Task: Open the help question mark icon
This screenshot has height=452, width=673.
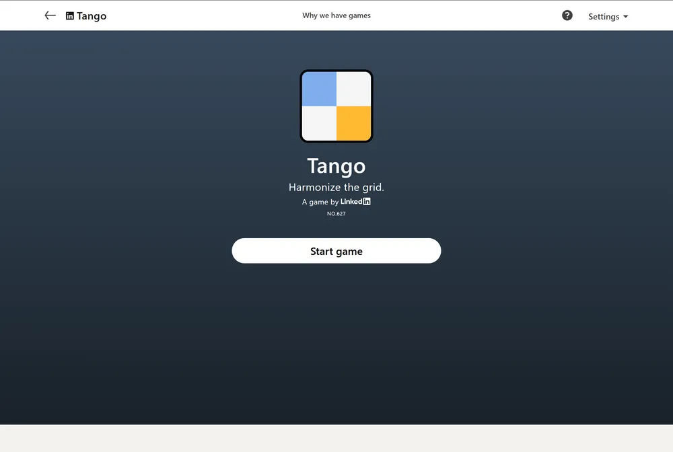Action: (x=567, y=15)
